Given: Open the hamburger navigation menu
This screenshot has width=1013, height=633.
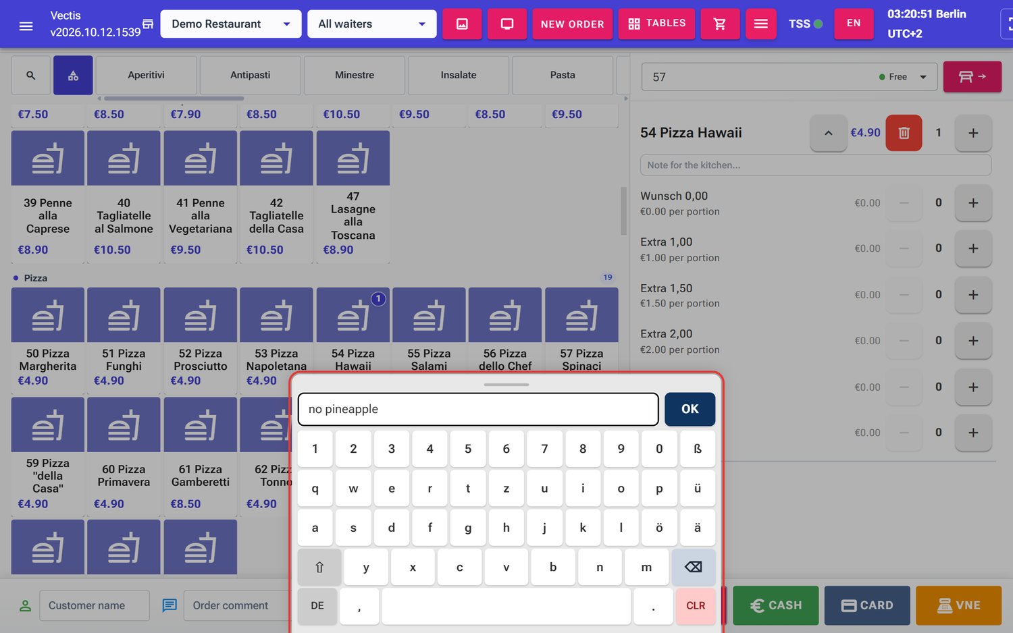Looking at the screenshot, I should [26, 25].
